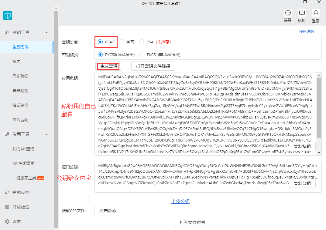The width and height of the screenshot is (326, 230).
Task: Open the 说明 book icon
Action: click(302, 13)
